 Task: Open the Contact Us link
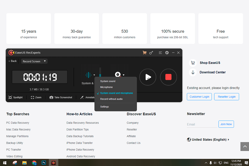(134, 143)
